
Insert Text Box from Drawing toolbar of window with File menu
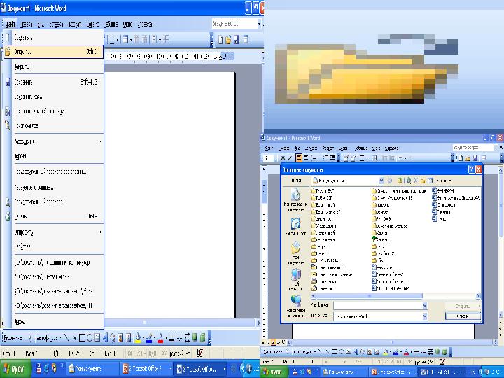[97, 338]
